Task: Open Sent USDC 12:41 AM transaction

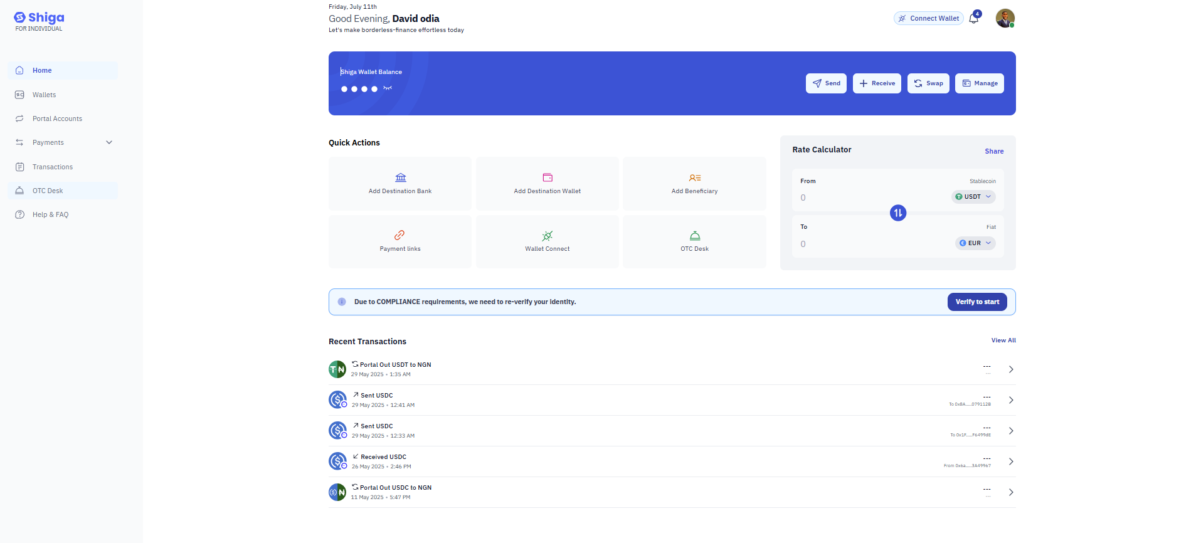Action: point(672,400)
